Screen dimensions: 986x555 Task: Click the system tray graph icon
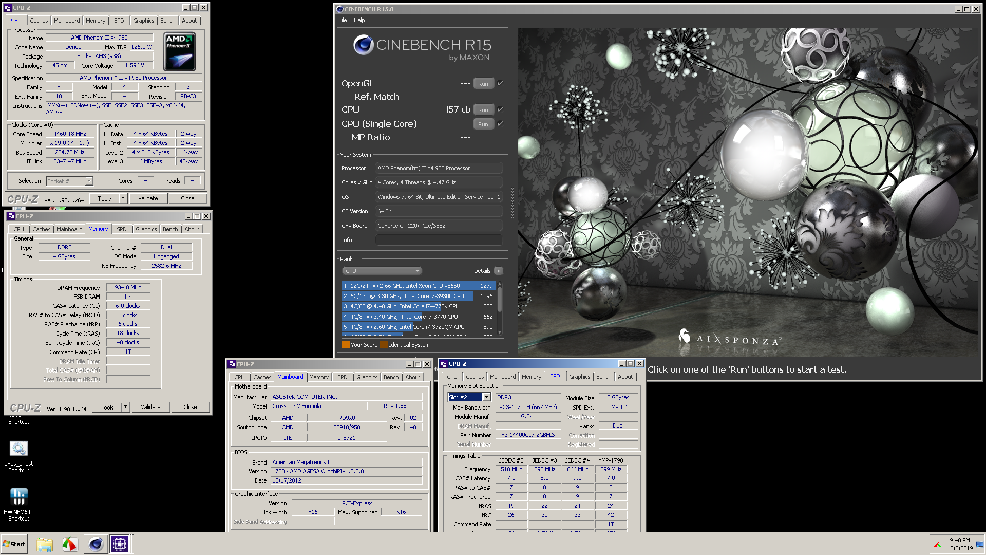coord(937,544)
